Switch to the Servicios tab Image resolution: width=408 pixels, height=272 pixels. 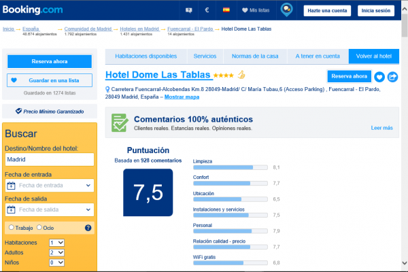[205, 56]
